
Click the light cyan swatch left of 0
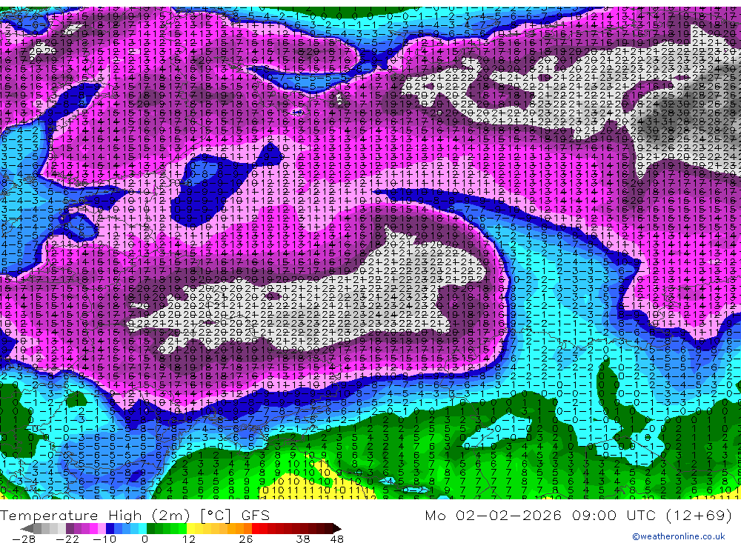point(142,528)
